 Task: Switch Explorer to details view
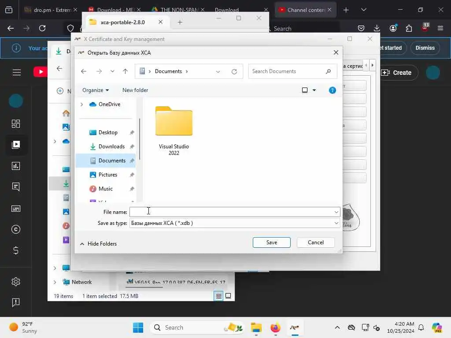[218, 296]
